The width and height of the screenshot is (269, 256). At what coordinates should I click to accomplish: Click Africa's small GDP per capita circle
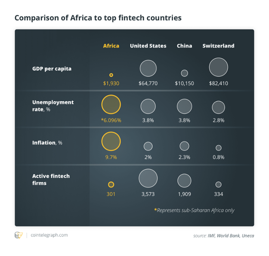coord(111,75)
